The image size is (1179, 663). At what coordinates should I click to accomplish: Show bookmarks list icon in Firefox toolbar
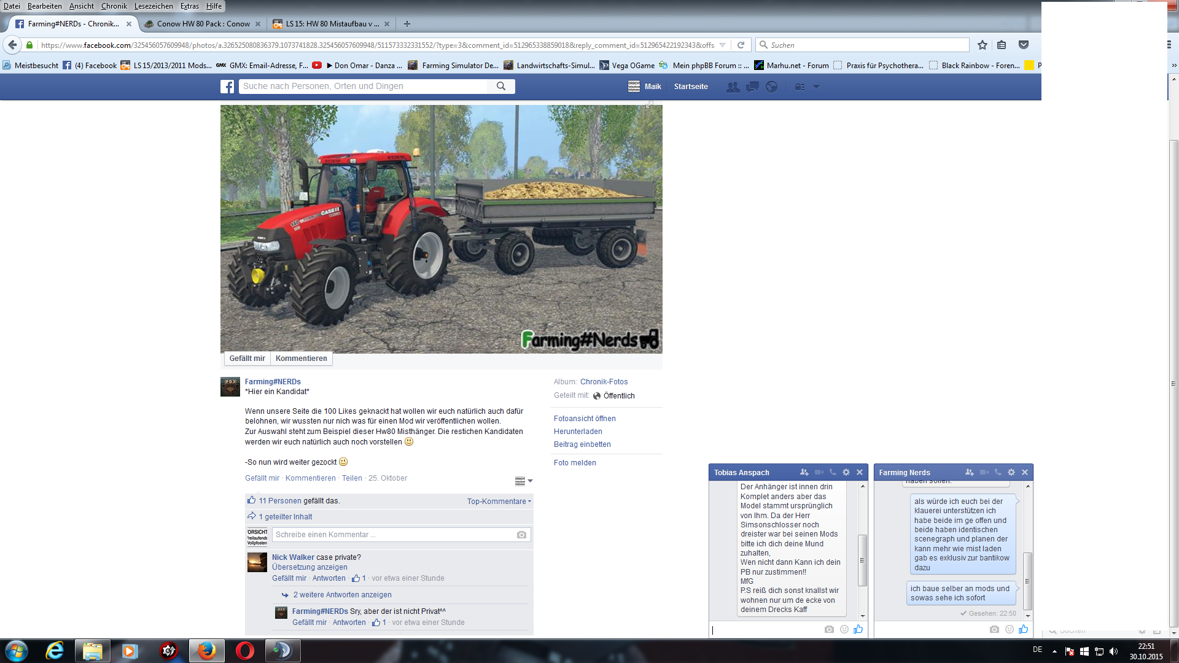(x=1002, y=45)
